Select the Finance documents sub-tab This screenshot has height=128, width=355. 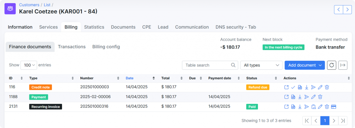[30, 47]
